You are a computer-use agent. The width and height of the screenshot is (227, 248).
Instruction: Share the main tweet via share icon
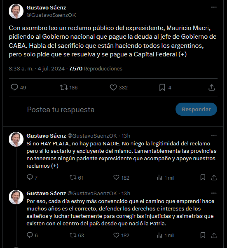[x=212, y=87]
